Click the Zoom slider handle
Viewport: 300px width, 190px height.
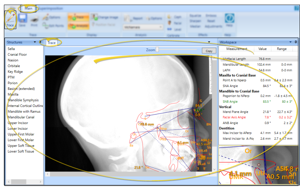157,50
